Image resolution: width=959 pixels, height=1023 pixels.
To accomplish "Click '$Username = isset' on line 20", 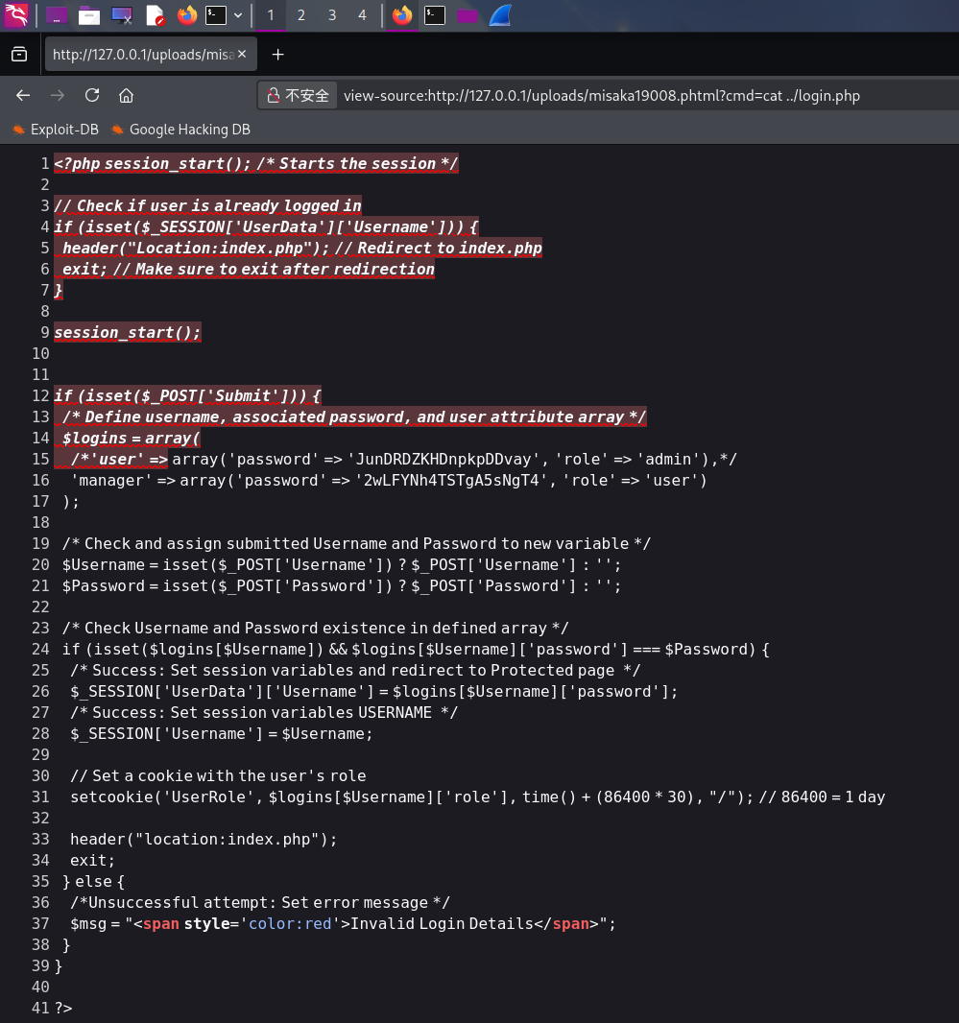I will tap(135, 564).
